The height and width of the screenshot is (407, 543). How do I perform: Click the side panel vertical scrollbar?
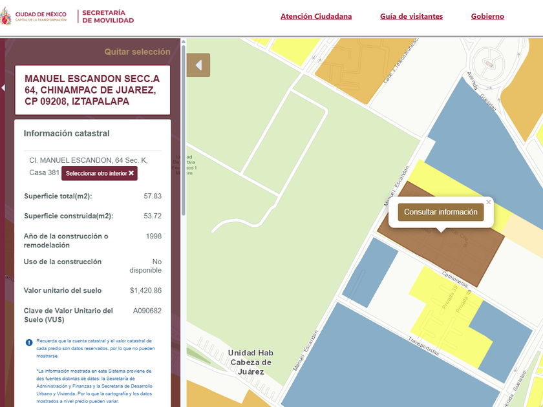[184, 130]
